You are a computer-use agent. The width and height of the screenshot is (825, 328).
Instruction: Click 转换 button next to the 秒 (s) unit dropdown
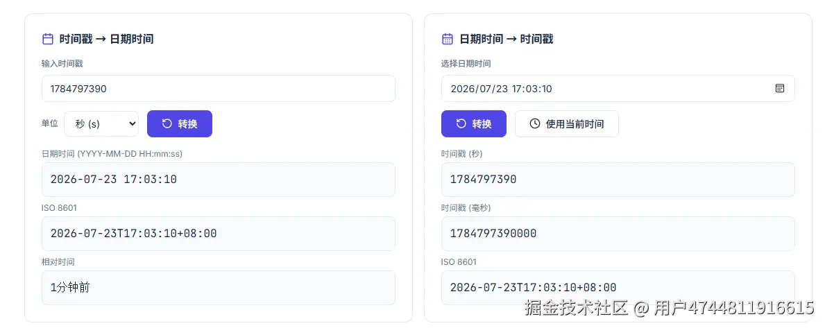tap(180, 123)
